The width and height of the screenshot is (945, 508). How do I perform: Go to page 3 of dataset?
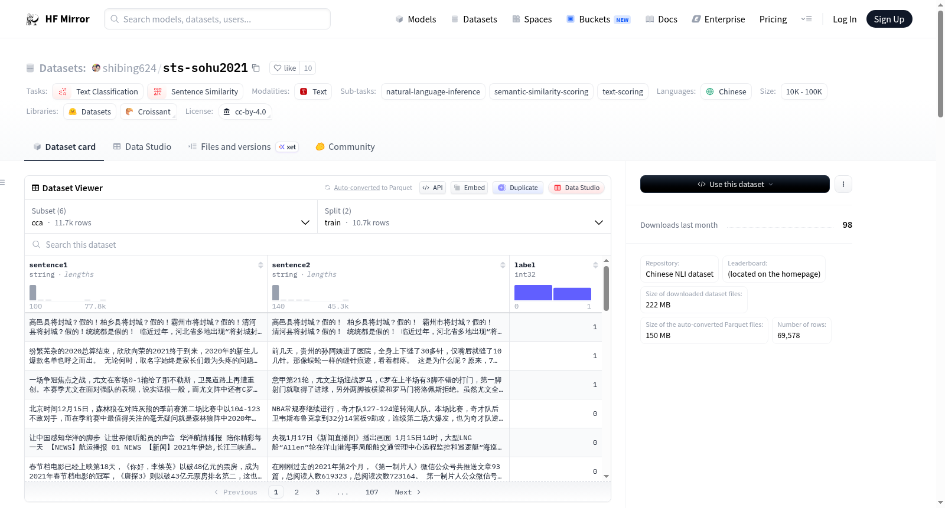click(317, 492)
